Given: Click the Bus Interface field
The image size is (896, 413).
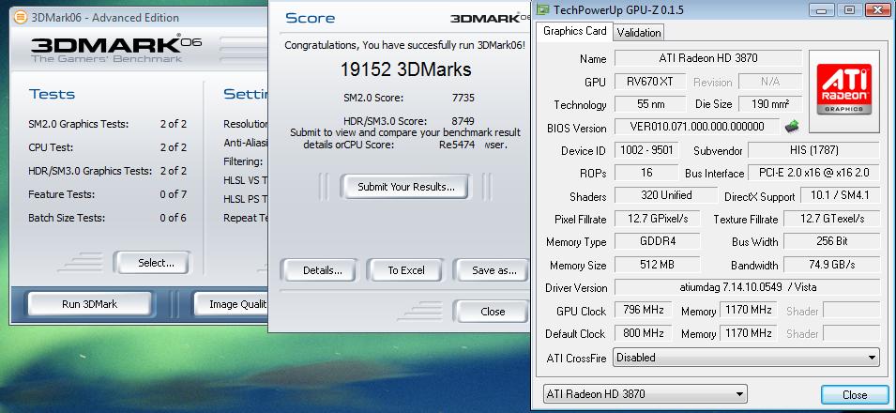Looking at the screenshot, I should coord(813,173).
